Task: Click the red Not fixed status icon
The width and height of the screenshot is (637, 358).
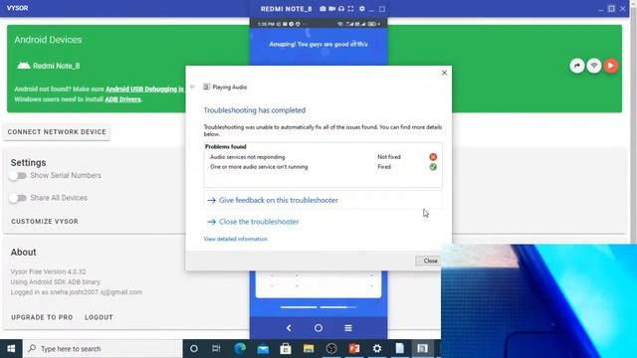Action: tap(433, 157)
